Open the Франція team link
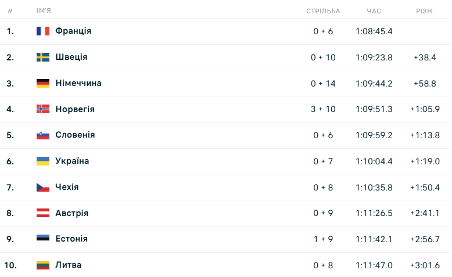The width and height of the screenshot is (452, 277). [x=73, y=31]
